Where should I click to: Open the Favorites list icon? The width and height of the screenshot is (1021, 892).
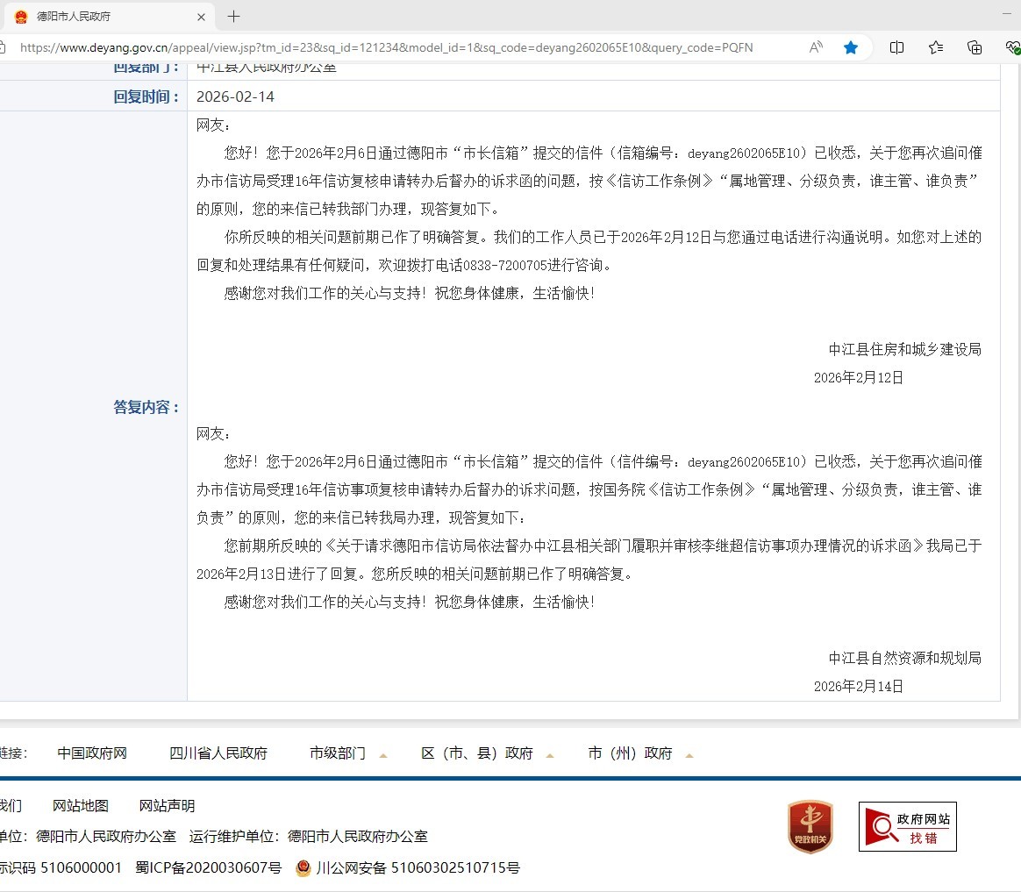coord(936,47)
